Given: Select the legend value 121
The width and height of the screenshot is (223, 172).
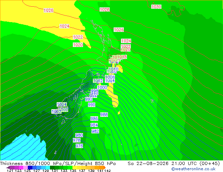Looking at the screenshot, I should (10, 171).
